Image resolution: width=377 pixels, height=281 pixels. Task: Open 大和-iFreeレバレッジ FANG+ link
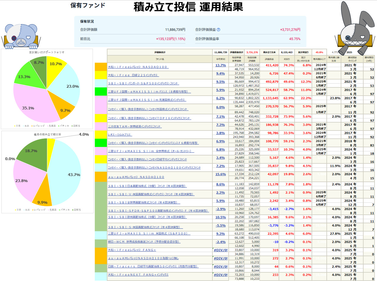[x=132, y=250]
